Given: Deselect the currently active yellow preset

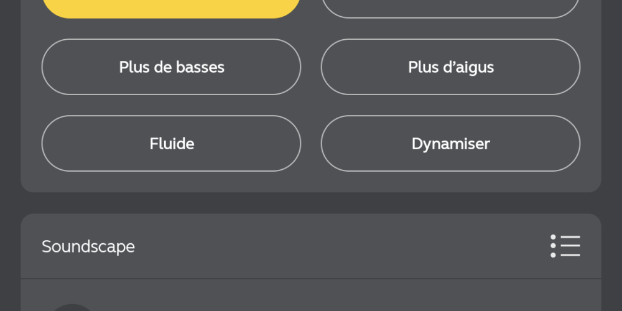Looking at the screenshot, I should pyautogui.click(x=172, y=9).
